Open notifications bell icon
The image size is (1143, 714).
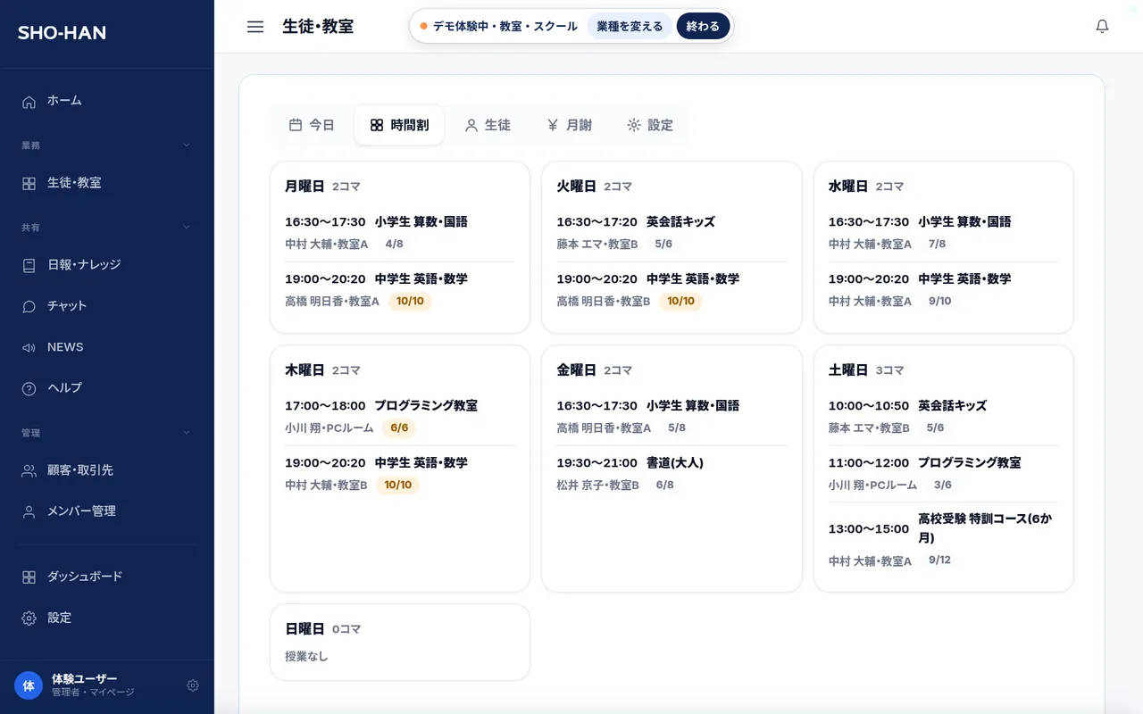click(1102, 27)
